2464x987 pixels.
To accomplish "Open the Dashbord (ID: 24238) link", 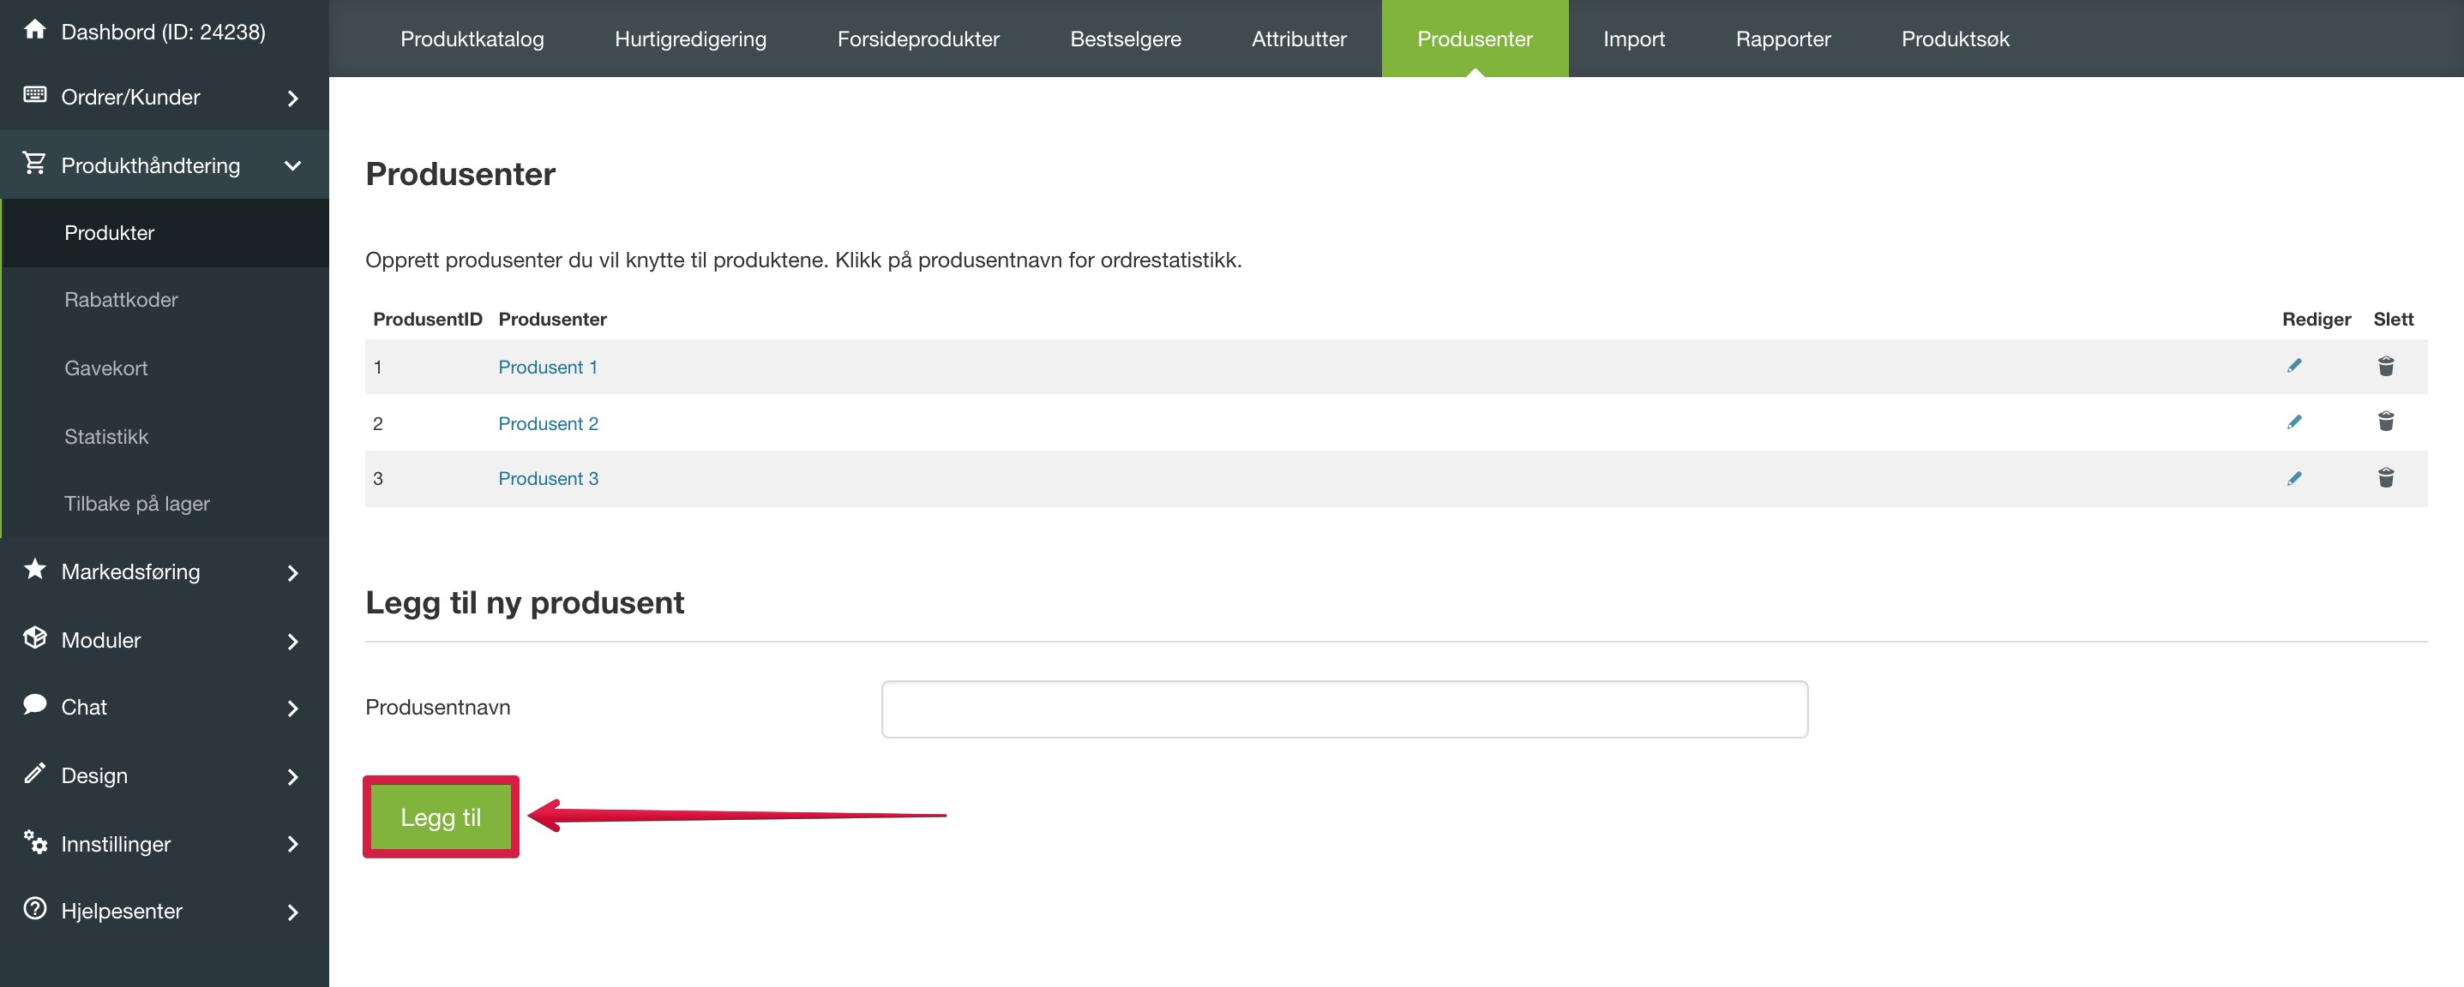I will pyautogui.click(x=164, y=32).
